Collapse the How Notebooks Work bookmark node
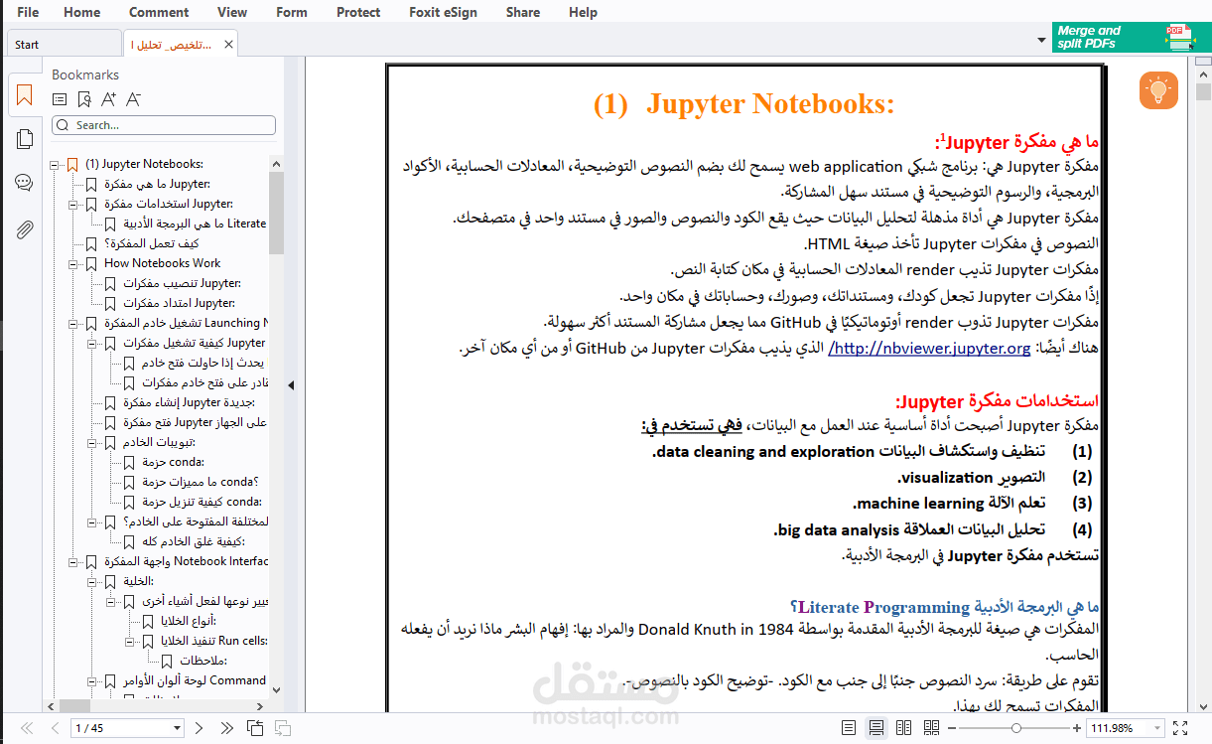 pyautogui.click(x=73, y=263)
